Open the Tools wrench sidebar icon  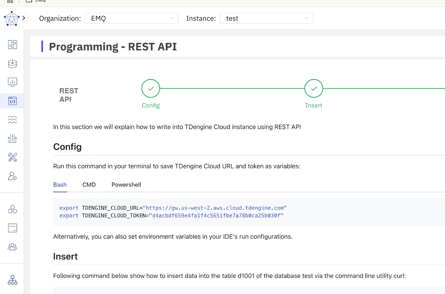tap(12, 157)
